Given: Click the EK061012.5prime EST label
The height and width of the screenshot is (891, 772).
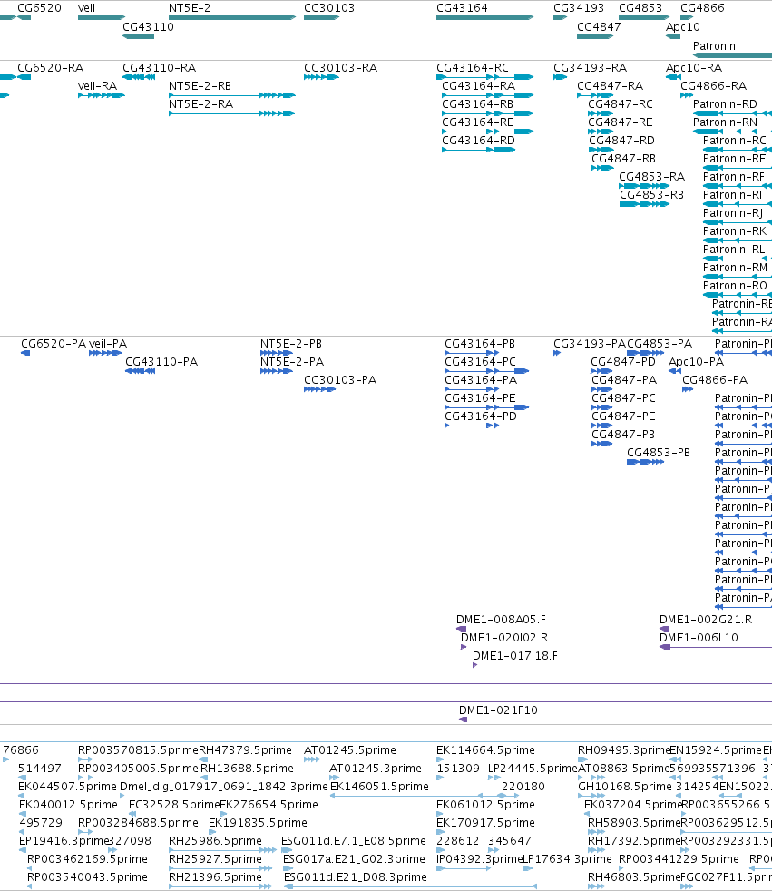Looking at the screenshot, I should point(485,805).
